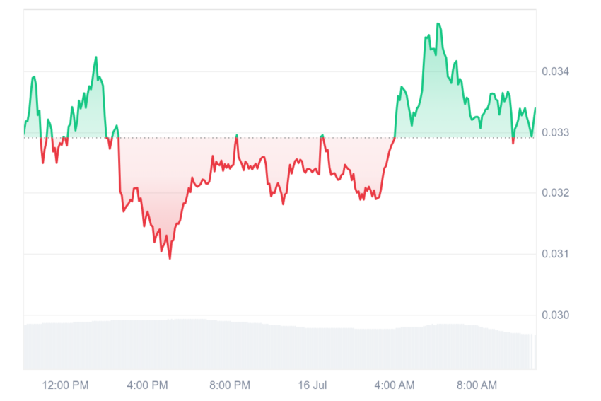This screenshot has width=601, height=401.
Task: Select the 16 Jul date label
Action: point(313,385)
